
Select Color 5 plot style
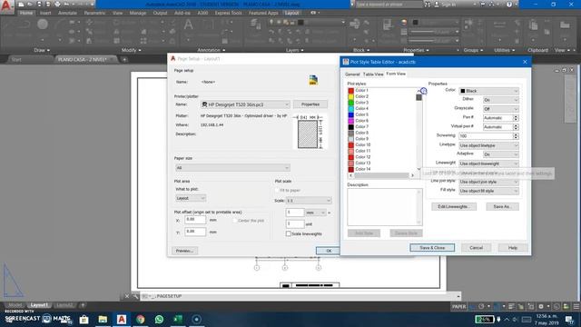pyautogui.click(x=361, y=114)
